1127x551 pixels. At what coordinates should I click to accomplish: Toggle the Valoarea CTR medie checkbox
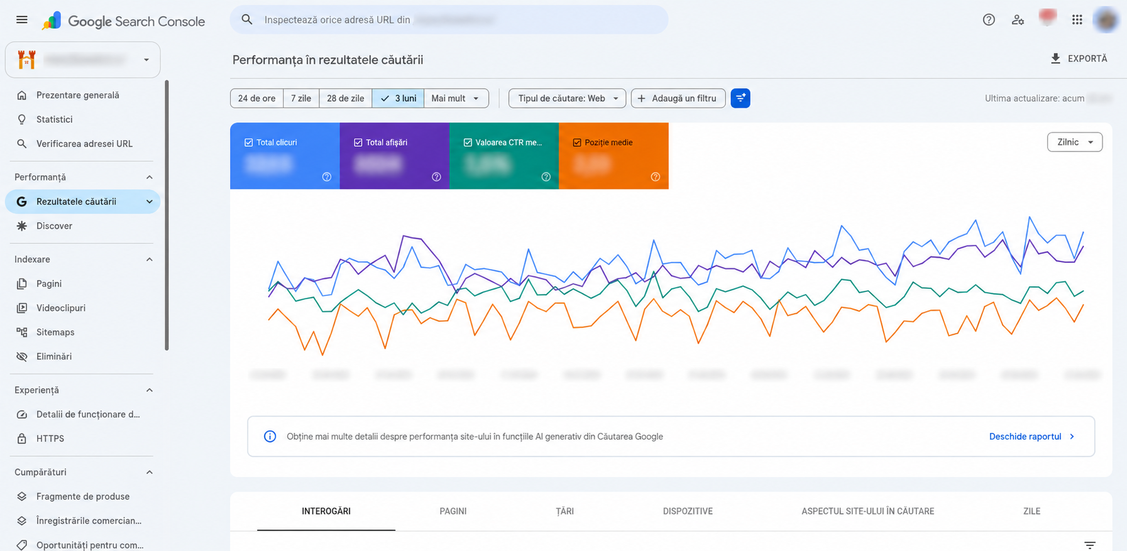pos(467,143)
